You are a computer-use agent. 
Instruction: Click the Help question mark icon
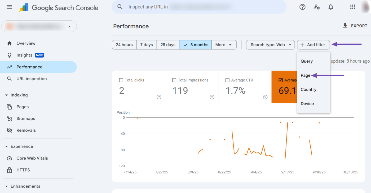coord(302,7)
